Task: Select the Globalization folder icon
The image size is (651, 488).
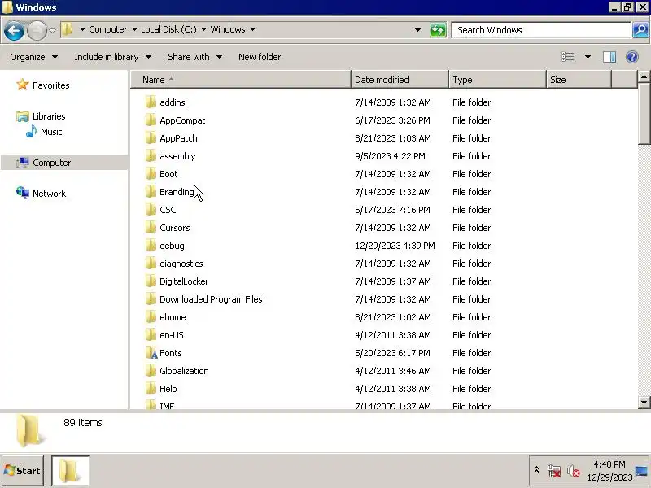Action: pos(151,371)
